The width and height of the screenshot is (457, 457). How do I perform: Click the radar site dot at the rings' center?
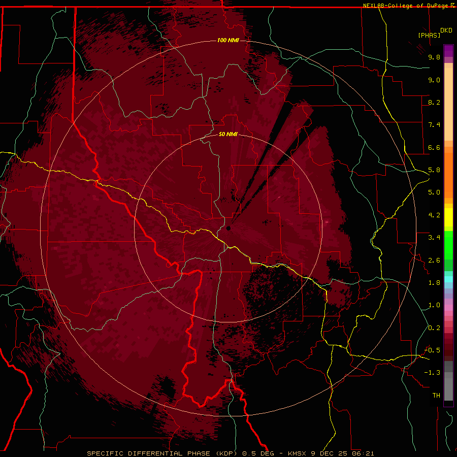228,228
